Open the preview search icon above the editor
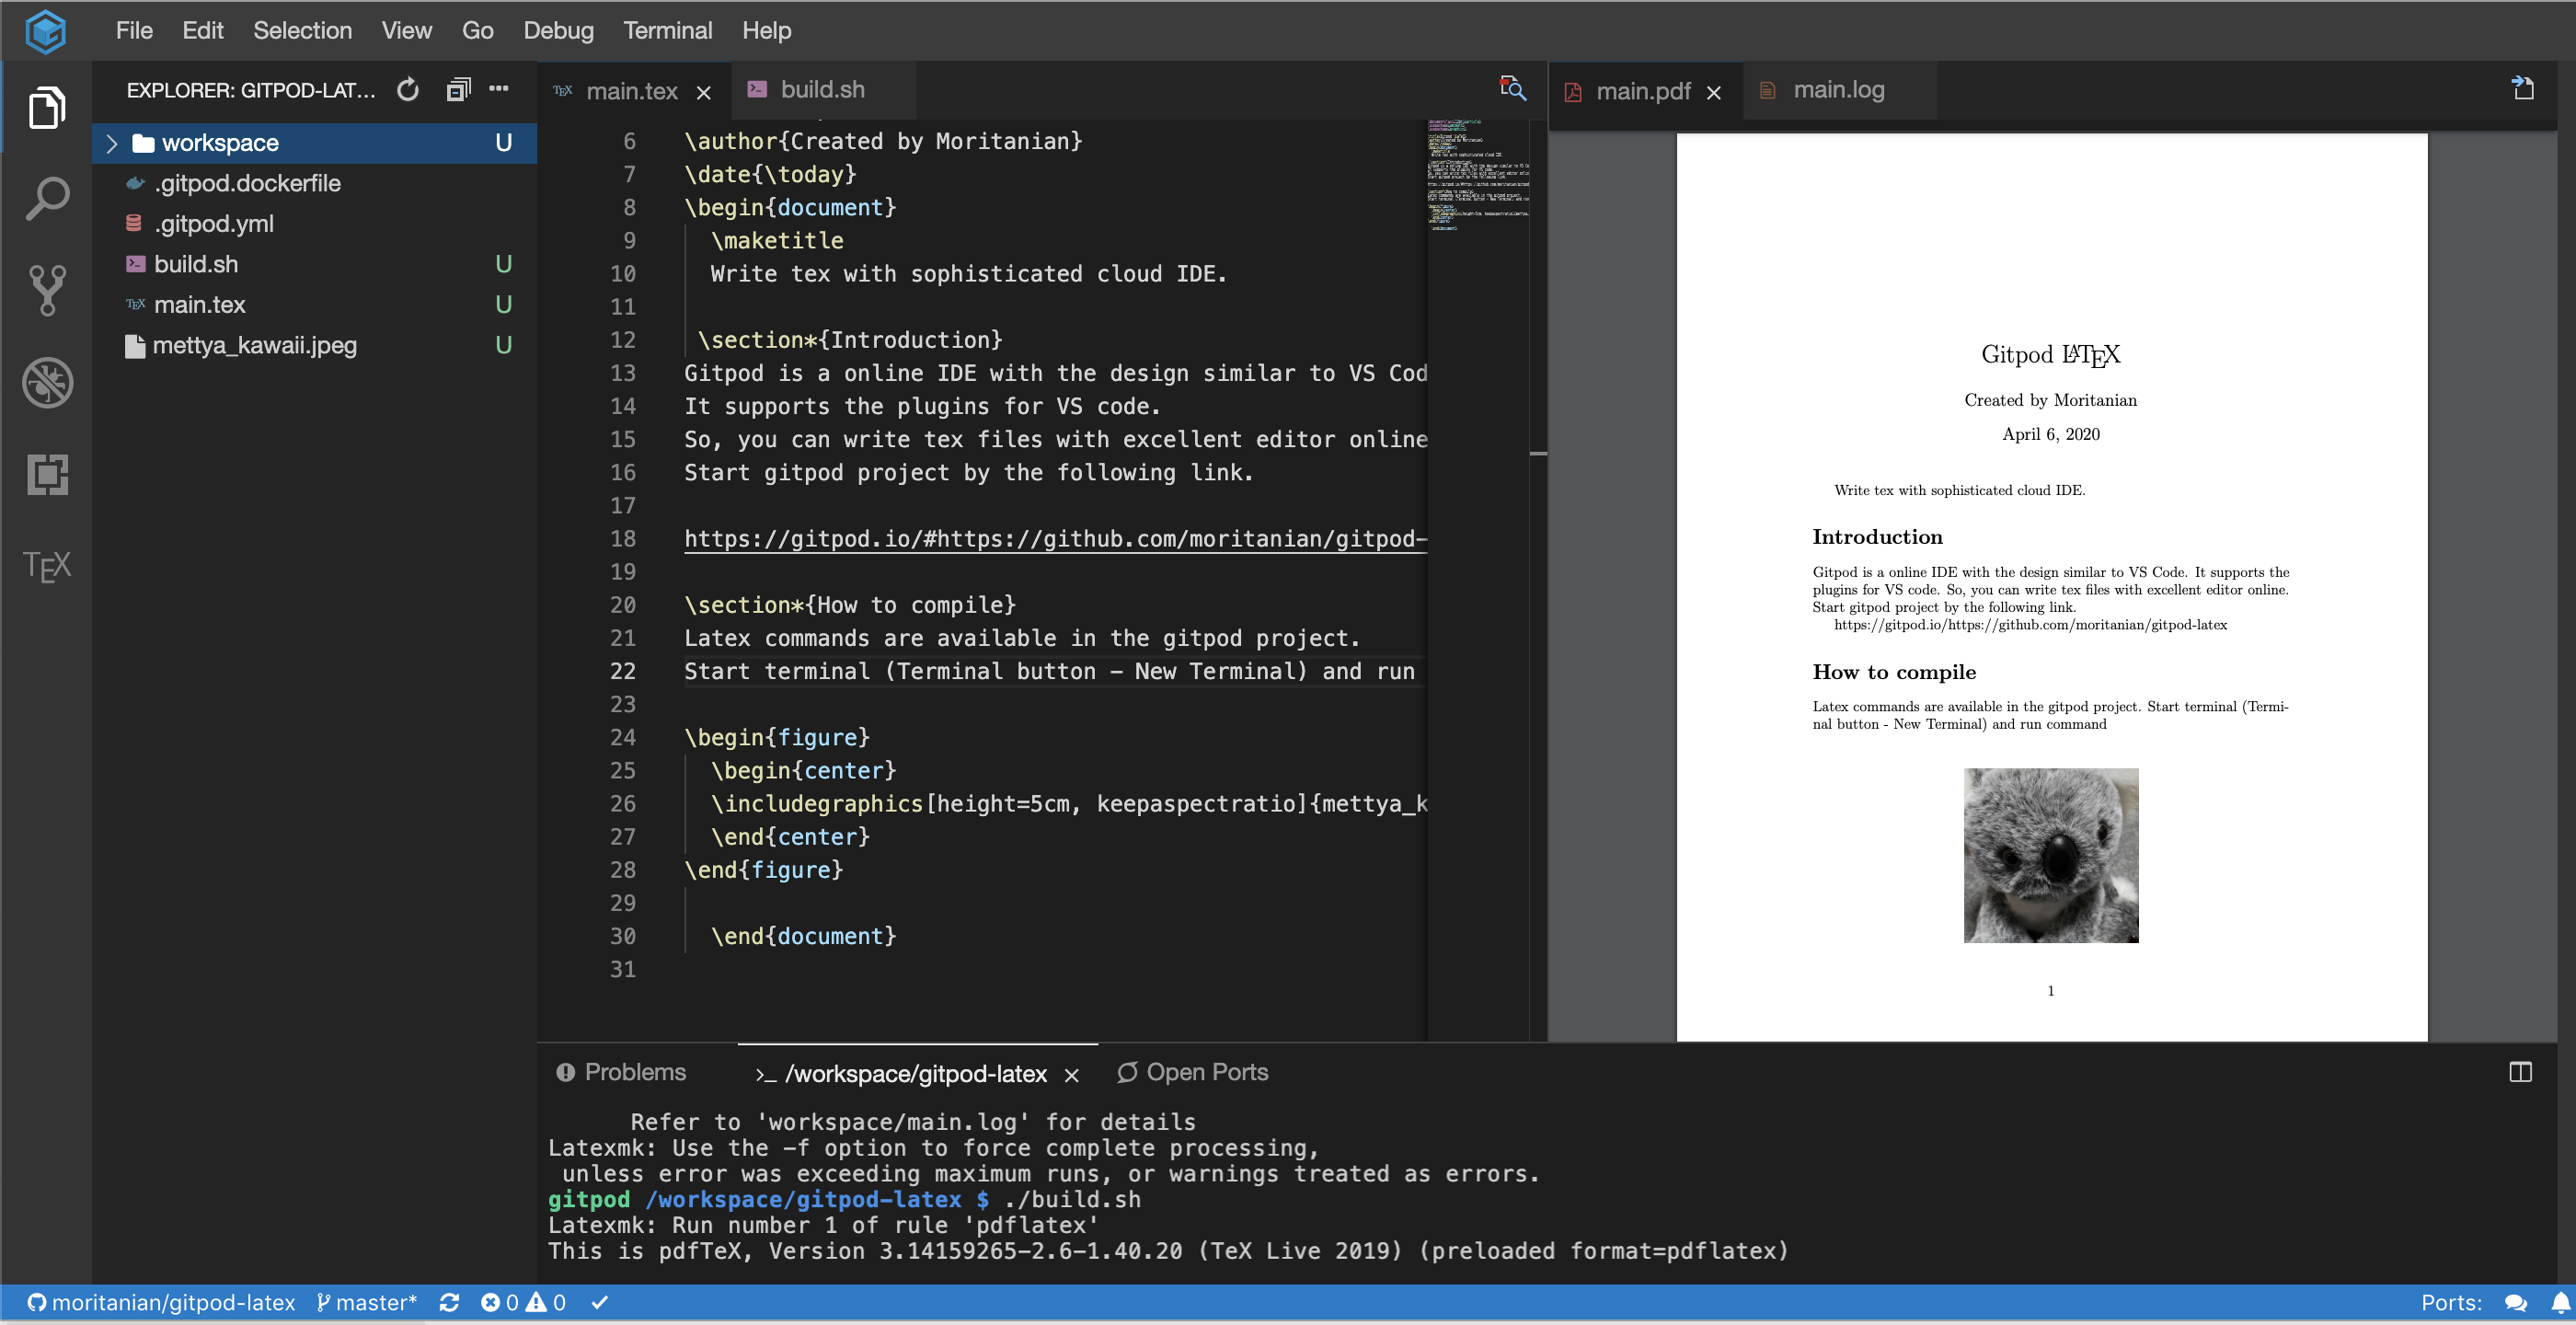The width and height of the screenshot is (2576, 1325). [1512, 89]
